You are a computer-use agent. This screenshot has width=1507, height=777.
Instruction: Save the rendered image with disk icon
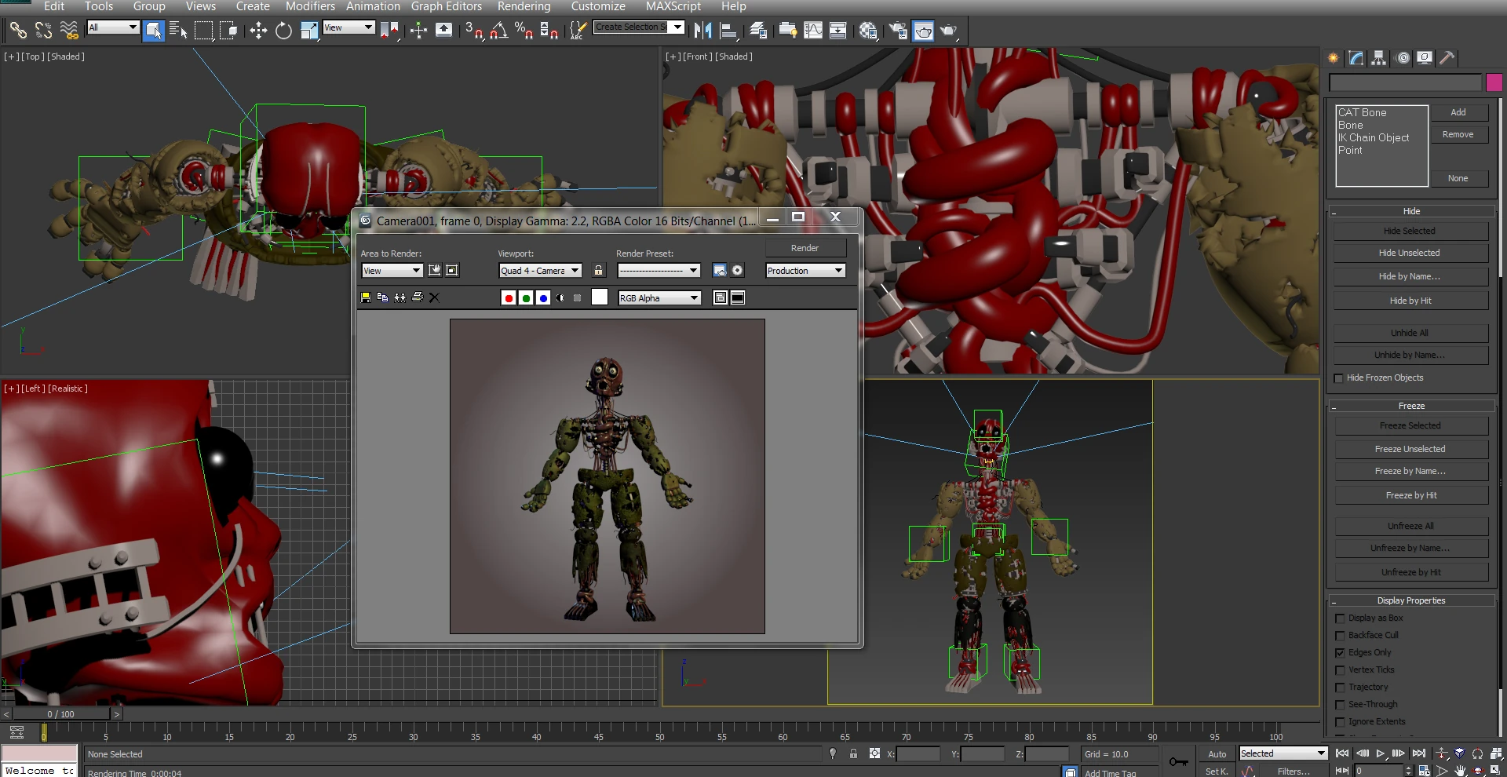366,297
